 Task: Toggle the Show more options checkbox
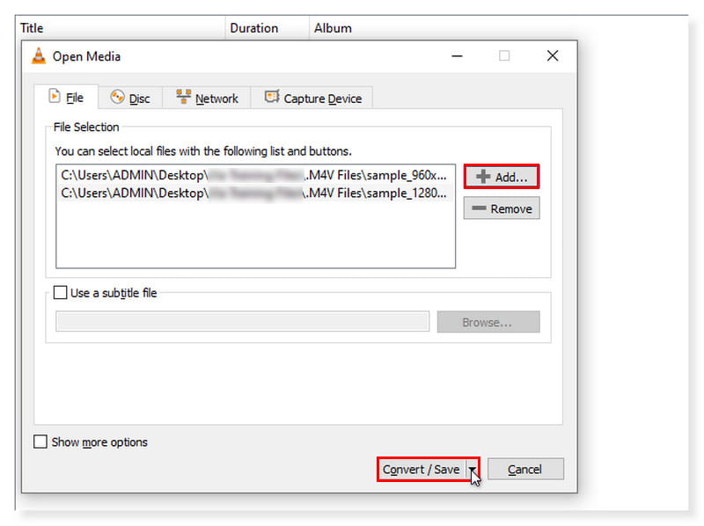click(x=40, y=442)
